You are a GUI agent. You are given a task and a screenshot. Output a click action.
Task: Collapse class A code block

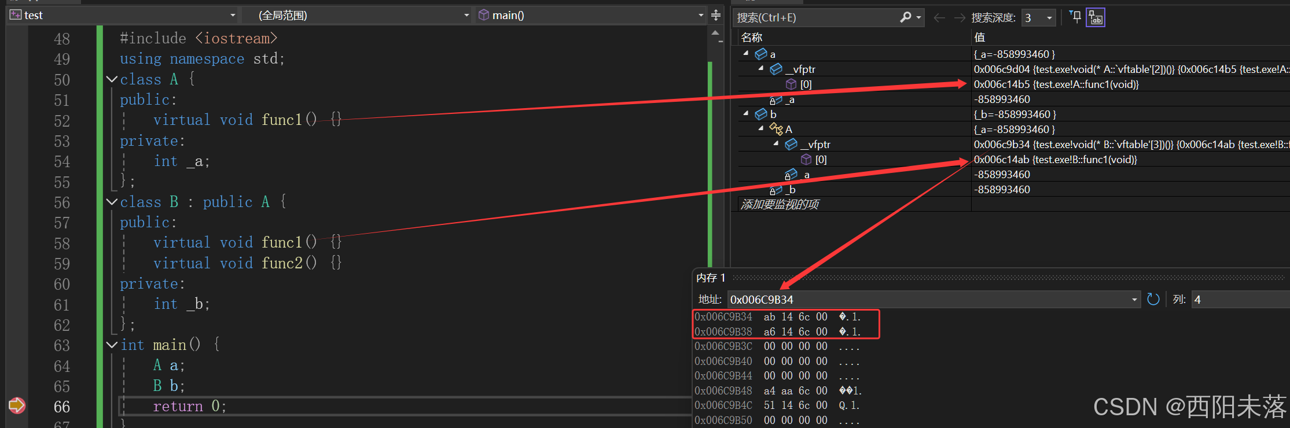click(112, 79)
